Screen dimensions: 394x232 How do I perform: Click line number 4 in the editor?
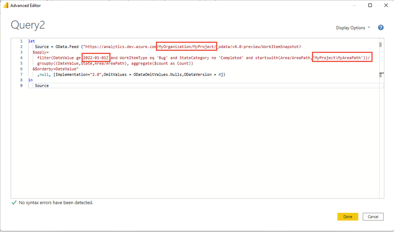21,57
